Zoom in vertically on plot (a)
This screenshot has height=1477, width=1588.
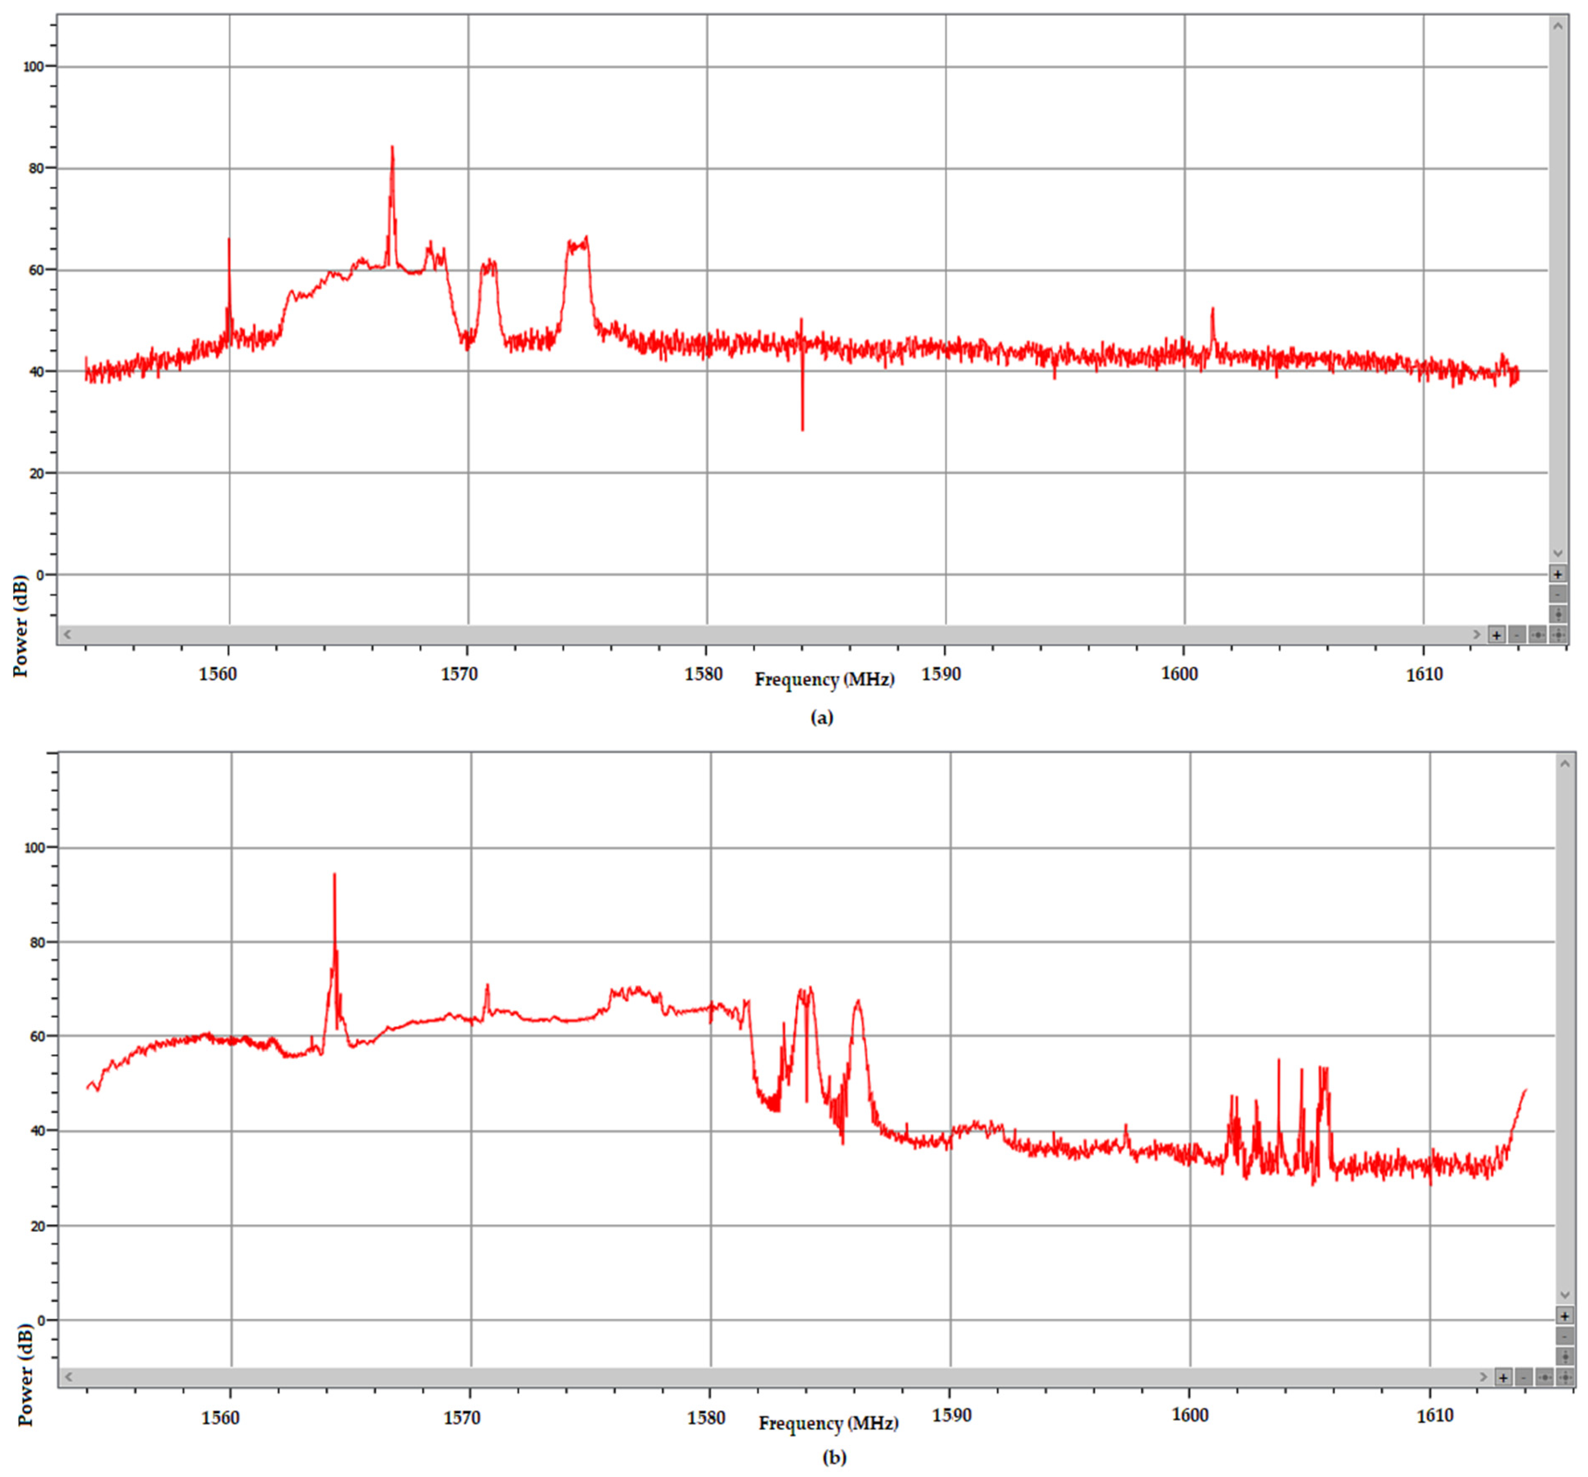click(x=1558, y=573)
